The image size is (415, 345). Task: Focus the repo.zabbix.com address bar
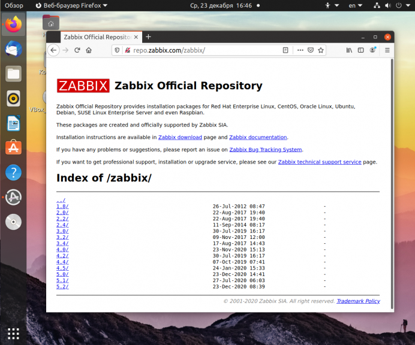click(206, 50)
